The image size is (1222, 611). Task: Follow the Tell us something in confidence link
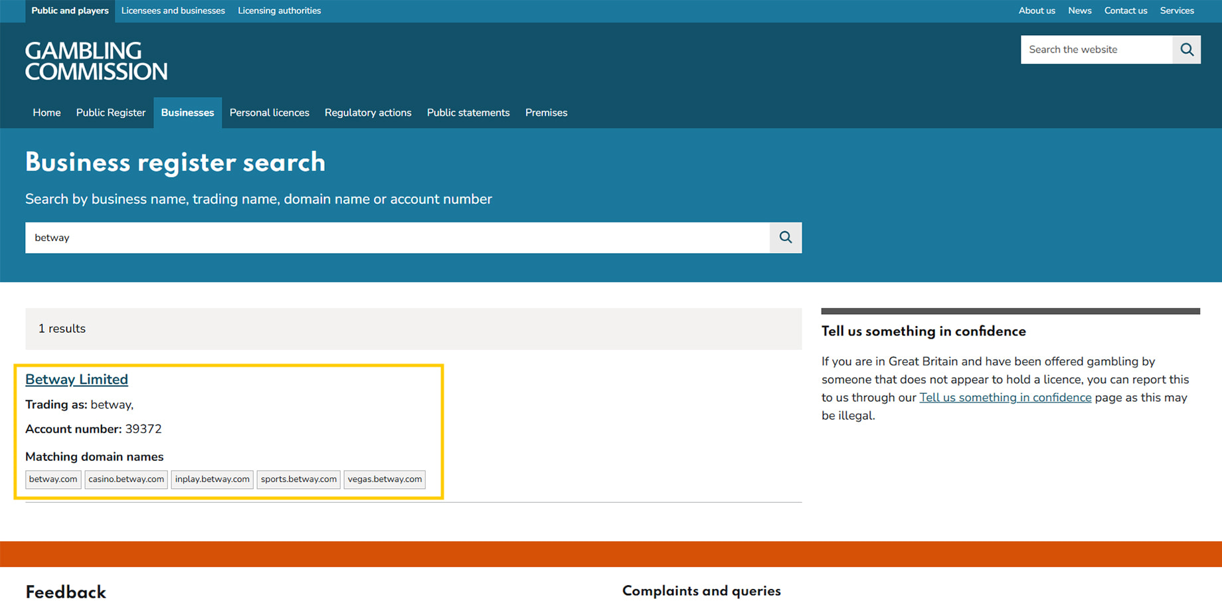coord(1005,398)
